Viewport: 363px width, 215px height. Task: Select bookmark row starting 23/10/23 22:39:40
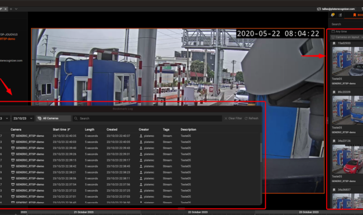tap(130, 148)
